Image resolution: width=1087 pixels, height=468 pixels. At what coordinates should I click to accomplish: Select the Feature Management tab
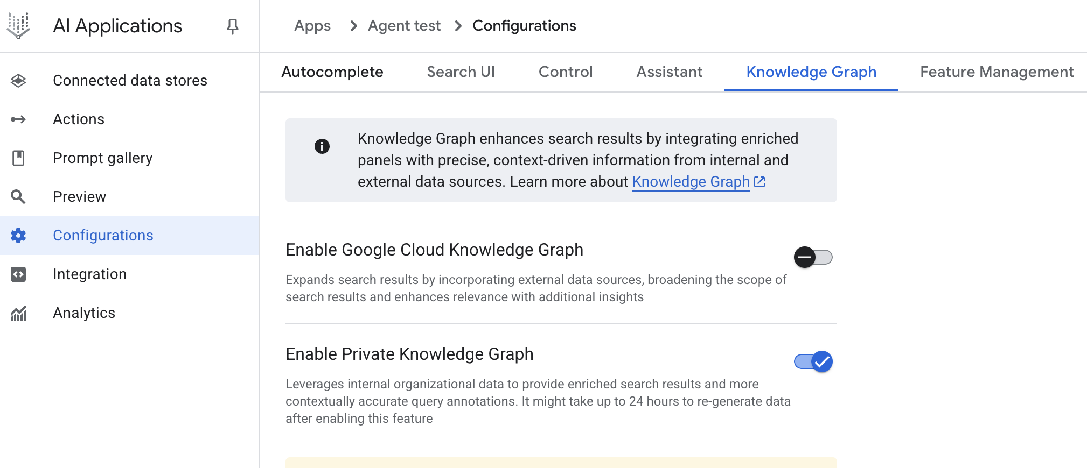pyautogui.click(x=997, y=72)
